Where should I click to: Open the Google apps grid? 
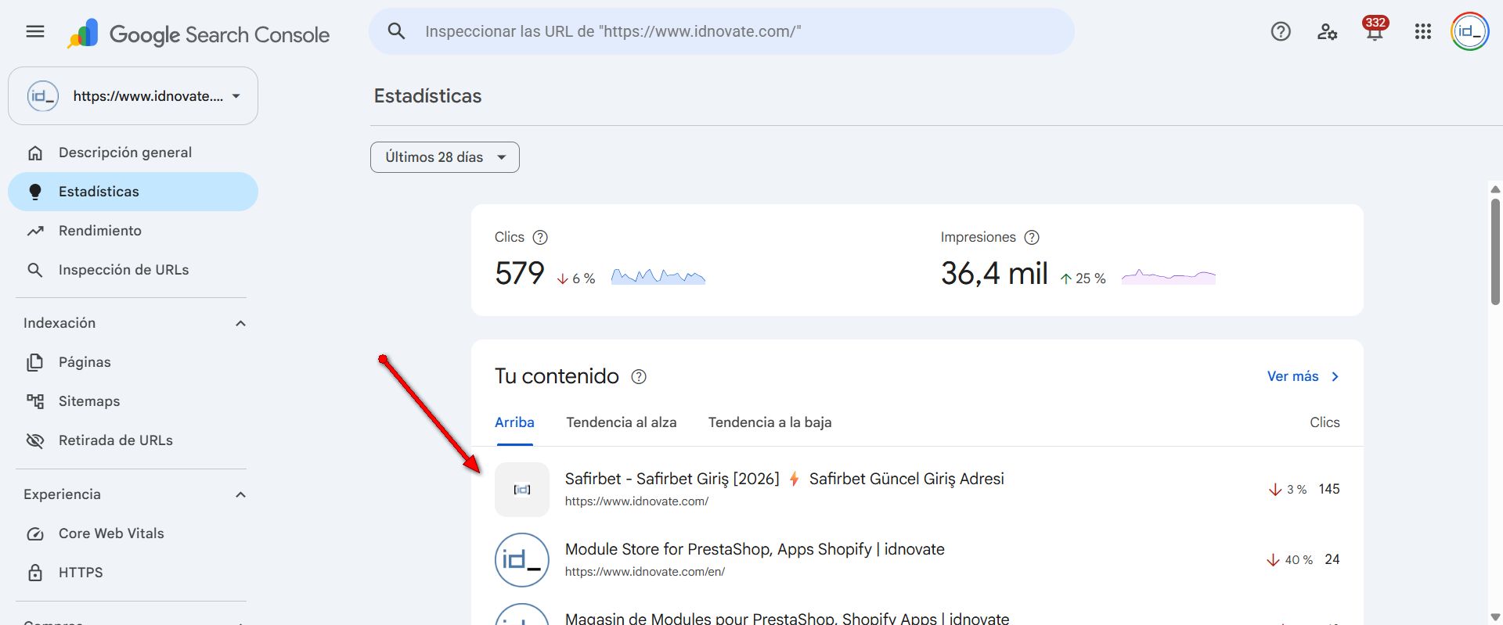click(x=1423, y=32)
